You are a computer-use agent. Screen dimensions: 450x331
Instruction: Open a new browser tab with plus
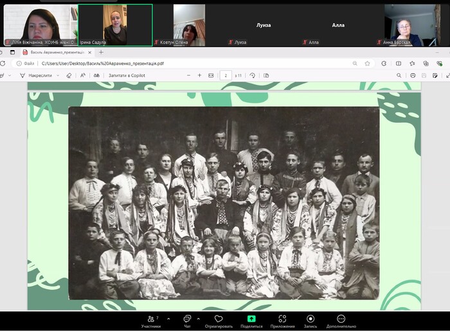tap(101, 52)
